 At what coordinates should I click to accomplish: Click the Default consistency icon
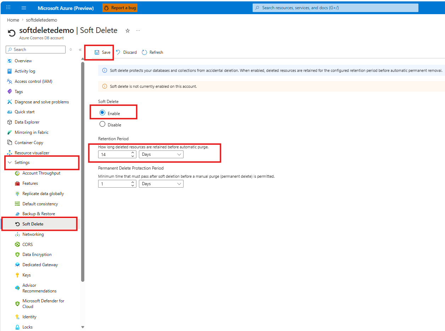click(x=17, y=204)
